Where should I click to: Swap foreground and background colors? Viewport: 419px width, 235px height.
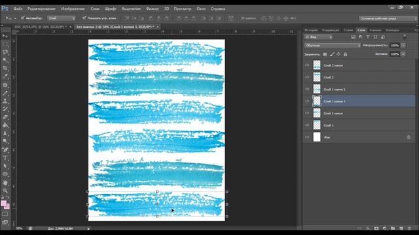(x=8, y=197)
